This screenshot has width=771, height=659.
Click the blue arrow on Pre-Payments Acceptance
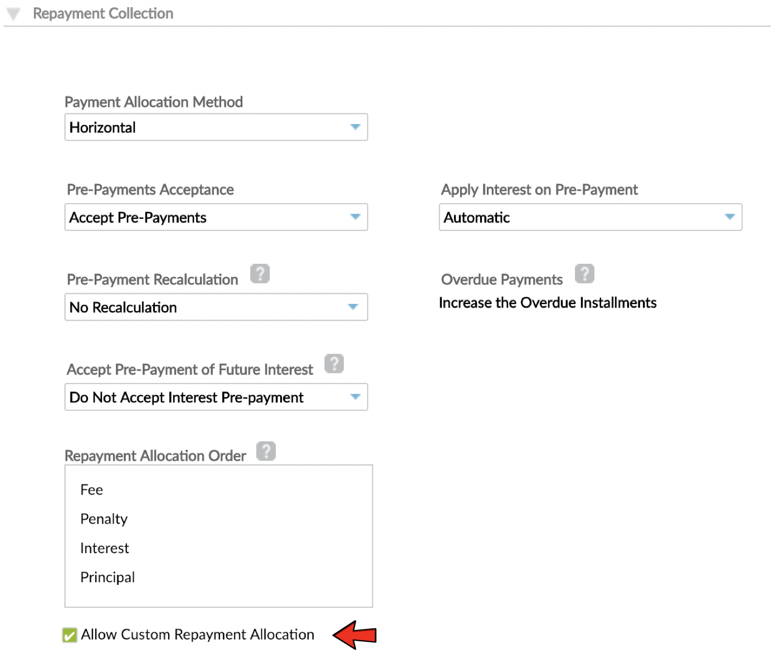point(356,217)
